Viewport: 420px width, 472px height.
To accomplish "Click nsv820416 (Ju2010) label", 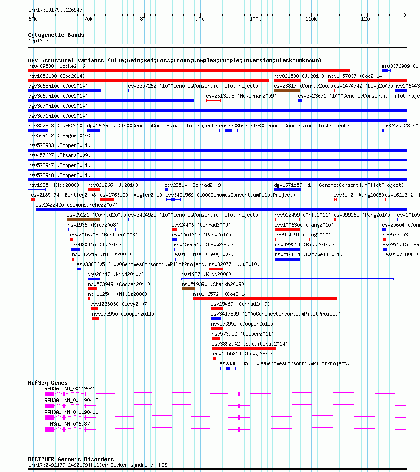I will point(96,245).
